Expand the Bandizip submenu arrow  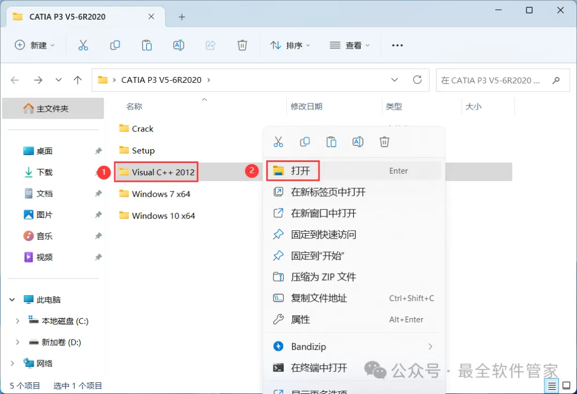430,346
